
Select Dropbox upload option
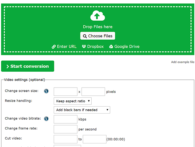click(93, 47)
